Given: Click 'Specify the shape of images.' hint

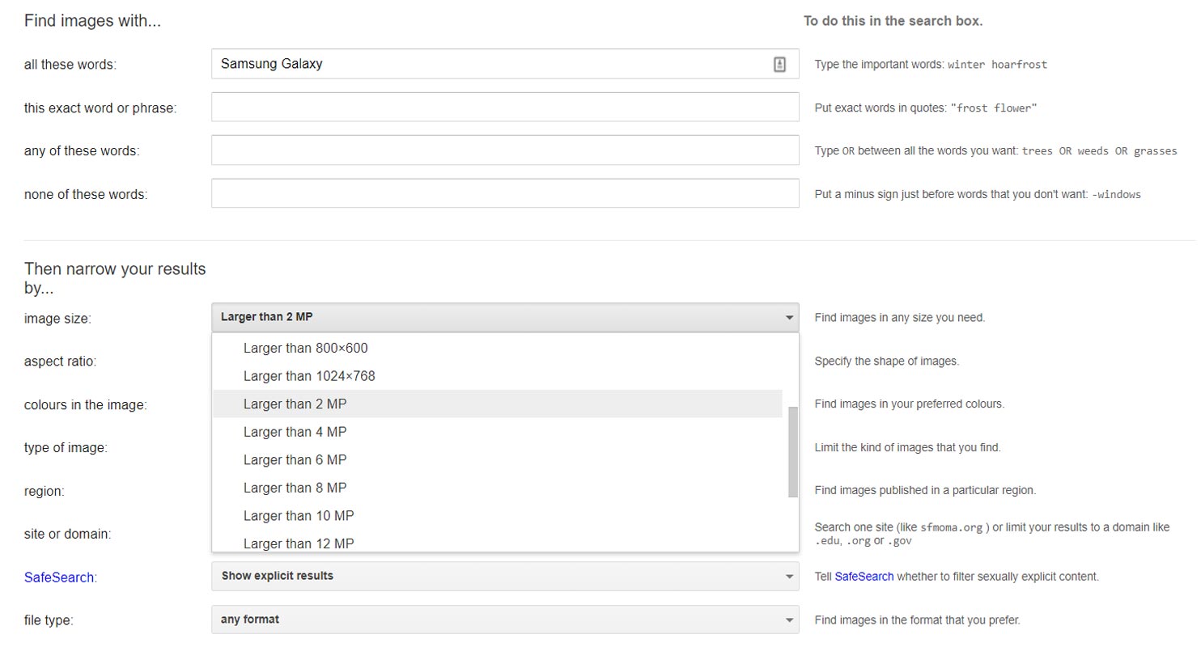Looking at the screenshot, I should [887, 362].
